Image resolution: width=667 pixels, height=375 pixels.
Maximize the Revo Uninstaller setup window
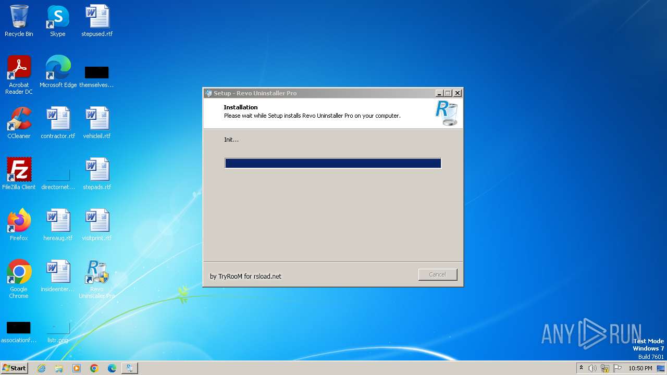pos(448,93)
